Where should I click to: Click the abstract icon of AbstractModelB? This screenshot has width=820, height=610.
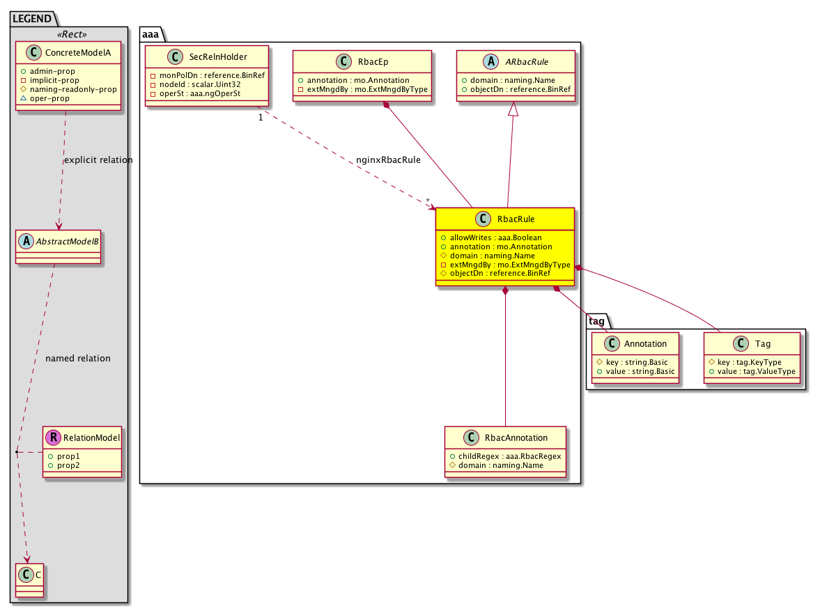pos(26,241)
